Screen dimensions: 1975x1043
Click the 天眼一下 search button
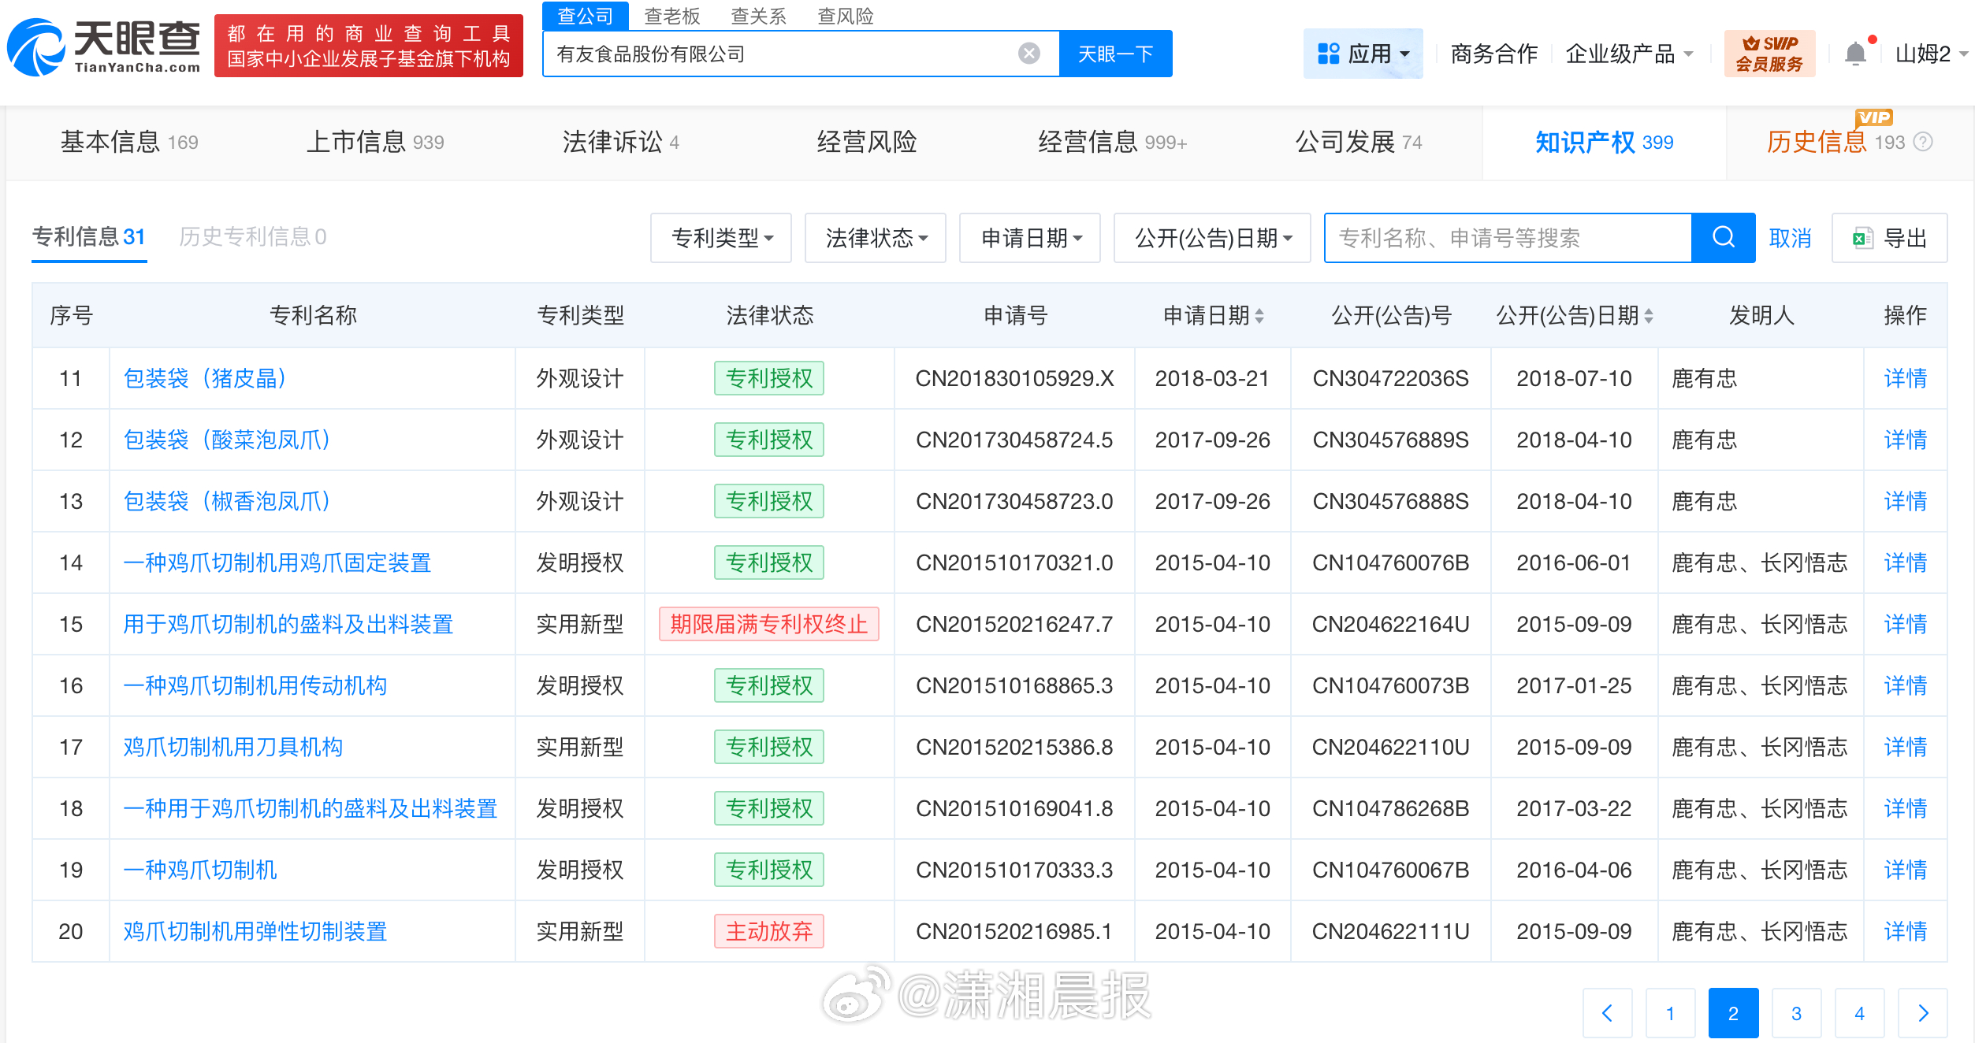(1115, 54)
